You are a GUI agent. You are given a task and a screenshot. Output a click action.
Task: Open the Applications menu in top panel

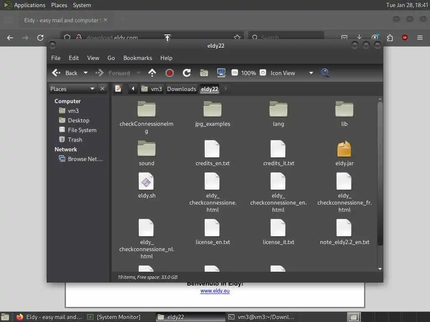tap(25, 5)
